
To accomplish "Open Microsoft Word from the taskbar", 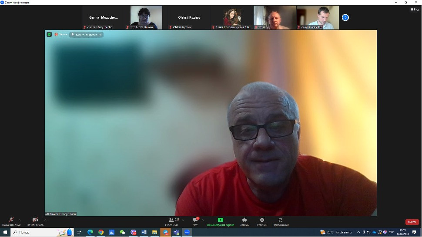I will tap(144, 232).
